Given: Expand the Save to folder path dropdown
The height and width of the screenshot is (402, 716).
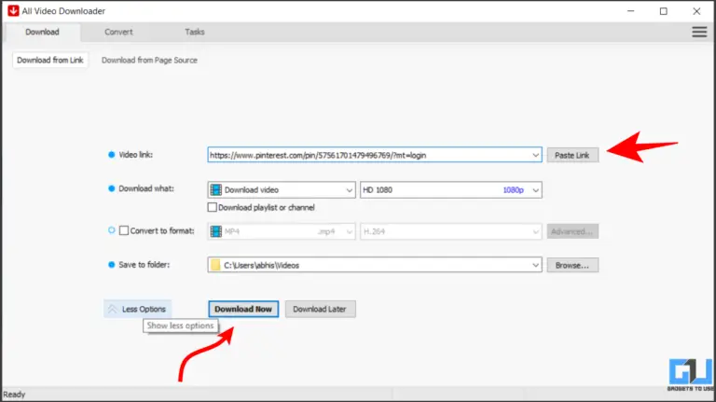Looking at the screenshot, I should point(535,265).
